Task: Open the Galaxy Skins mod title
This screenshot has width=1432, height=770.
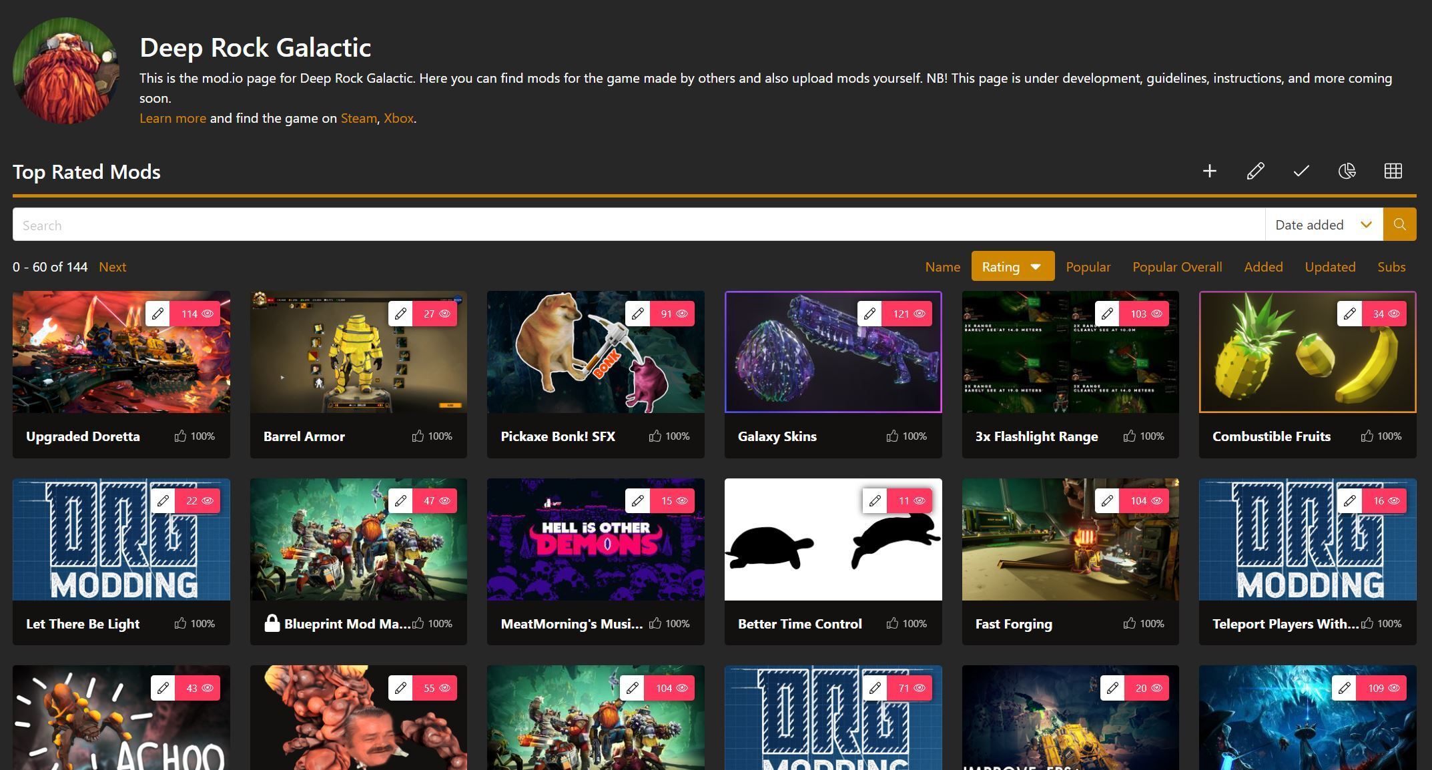Action: coord(777,436)
